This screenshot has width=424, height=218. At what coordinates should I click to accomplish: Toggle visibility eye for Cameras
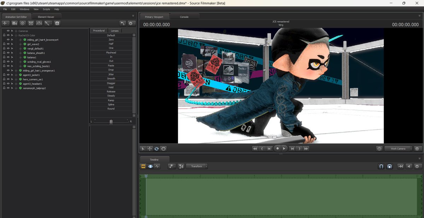click(8, 31)
